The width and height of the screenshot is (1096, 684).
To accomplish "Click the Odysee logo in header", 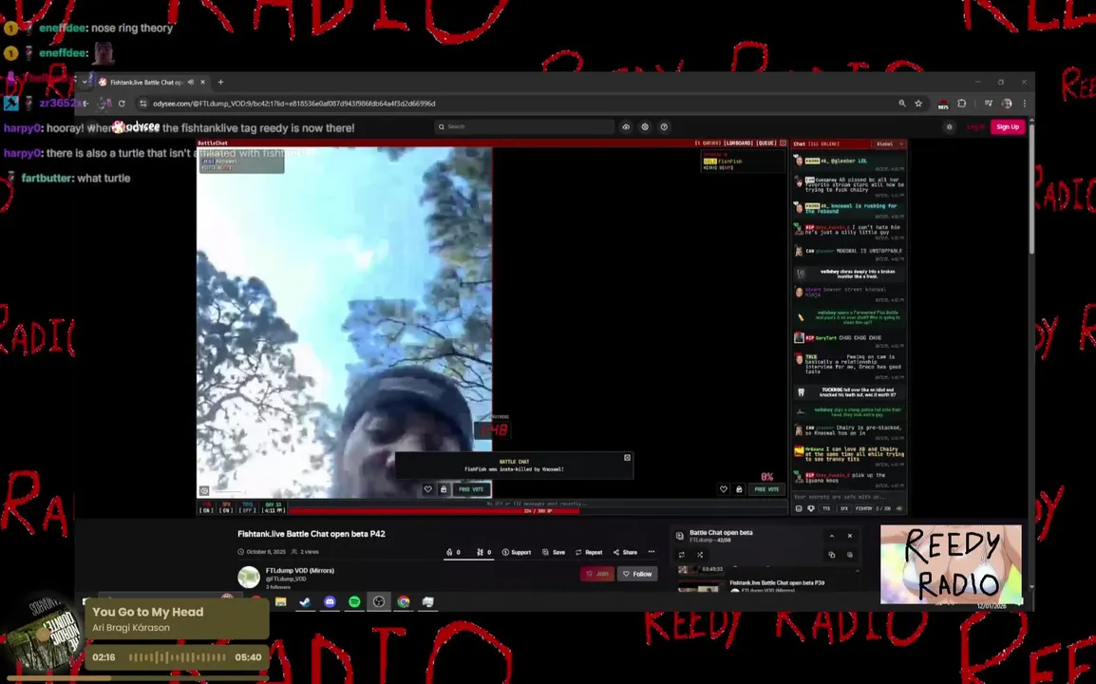I will (137, 126).
